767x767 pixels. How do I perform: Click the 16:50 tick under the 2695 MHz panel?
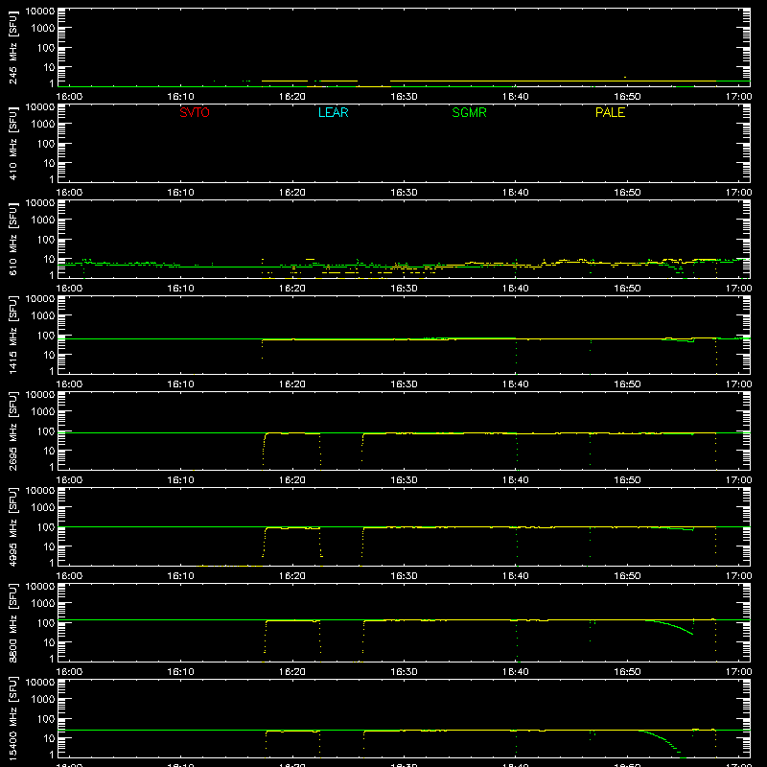point(627,480)
